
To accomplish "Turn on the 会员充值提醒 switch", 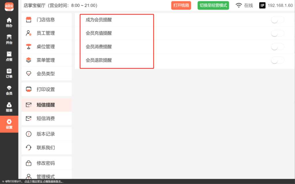I will tap(277, 33).
